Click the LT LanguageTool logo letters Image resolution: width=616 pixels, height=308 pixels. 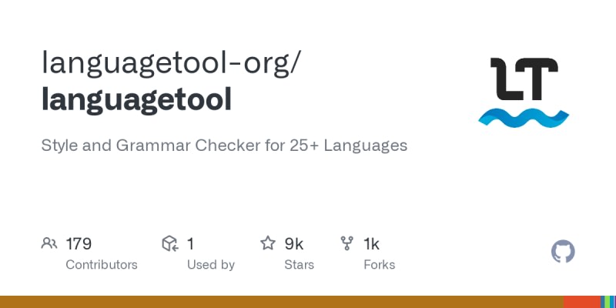524,81
